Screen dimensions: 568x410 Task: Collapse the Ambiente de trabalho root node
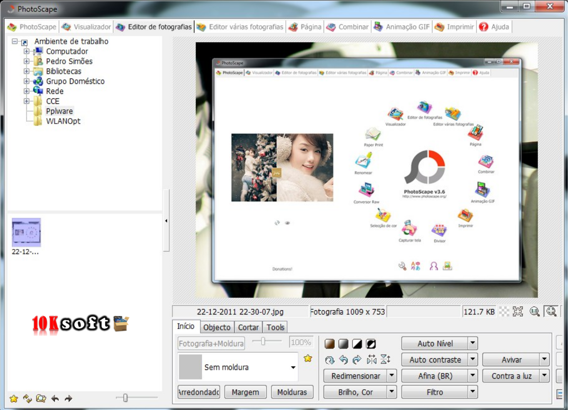(x=15, y=41)
